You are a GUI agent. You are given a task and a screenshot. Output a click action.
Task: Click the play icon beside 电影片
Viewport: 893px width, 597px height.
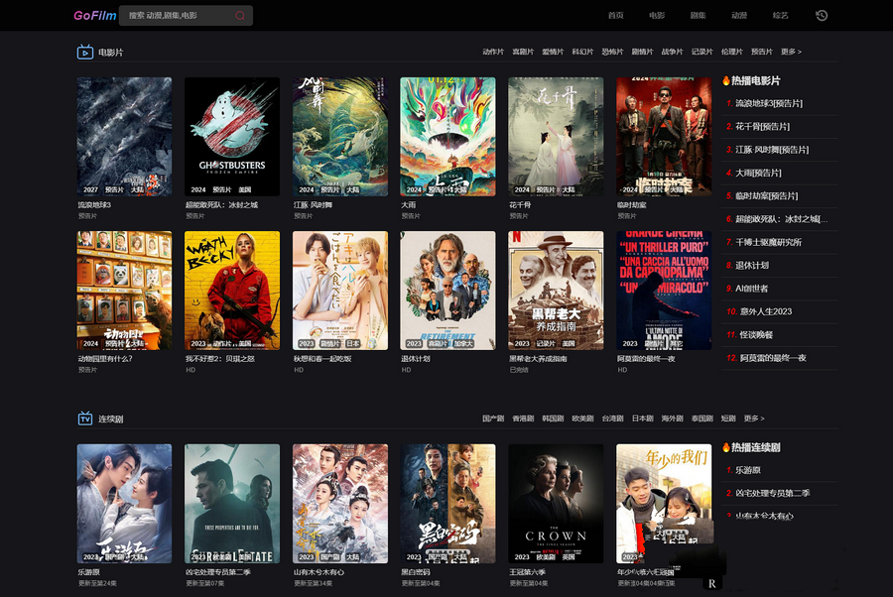click(x=85, y=51)
